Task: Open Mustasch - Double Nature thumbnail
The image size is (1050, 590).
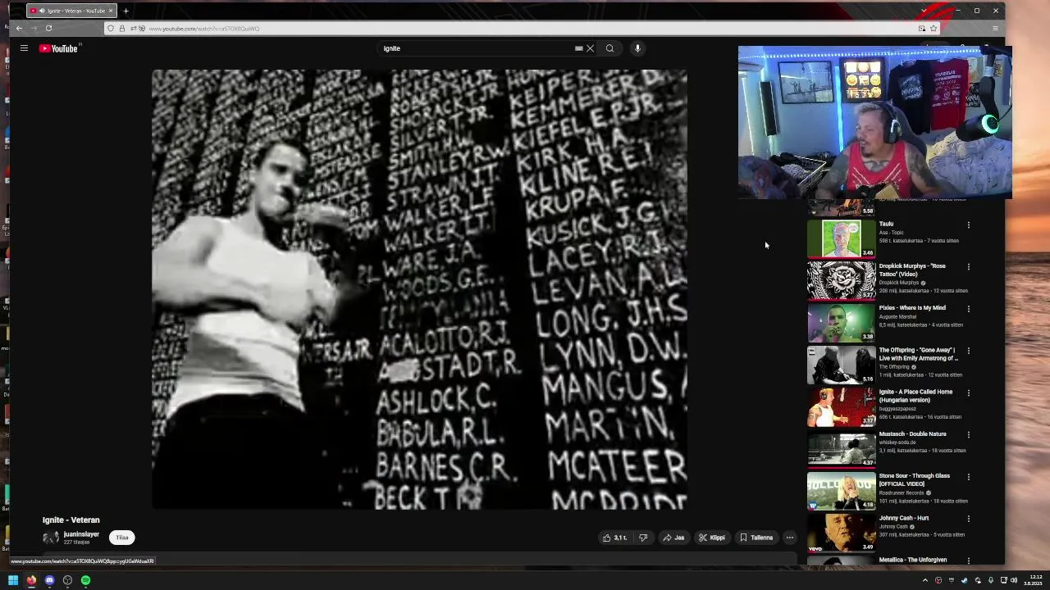Action: 841,449
